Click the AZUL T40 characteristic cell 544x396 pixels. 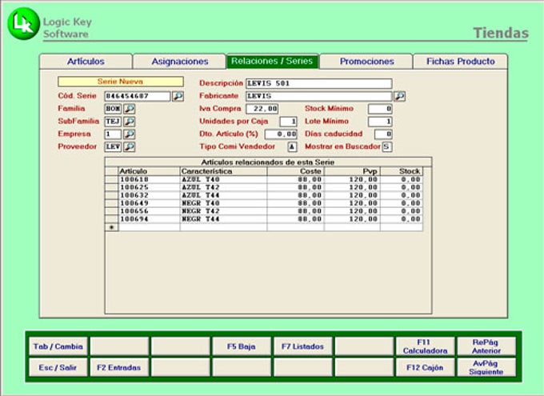[x=223, y=179]
